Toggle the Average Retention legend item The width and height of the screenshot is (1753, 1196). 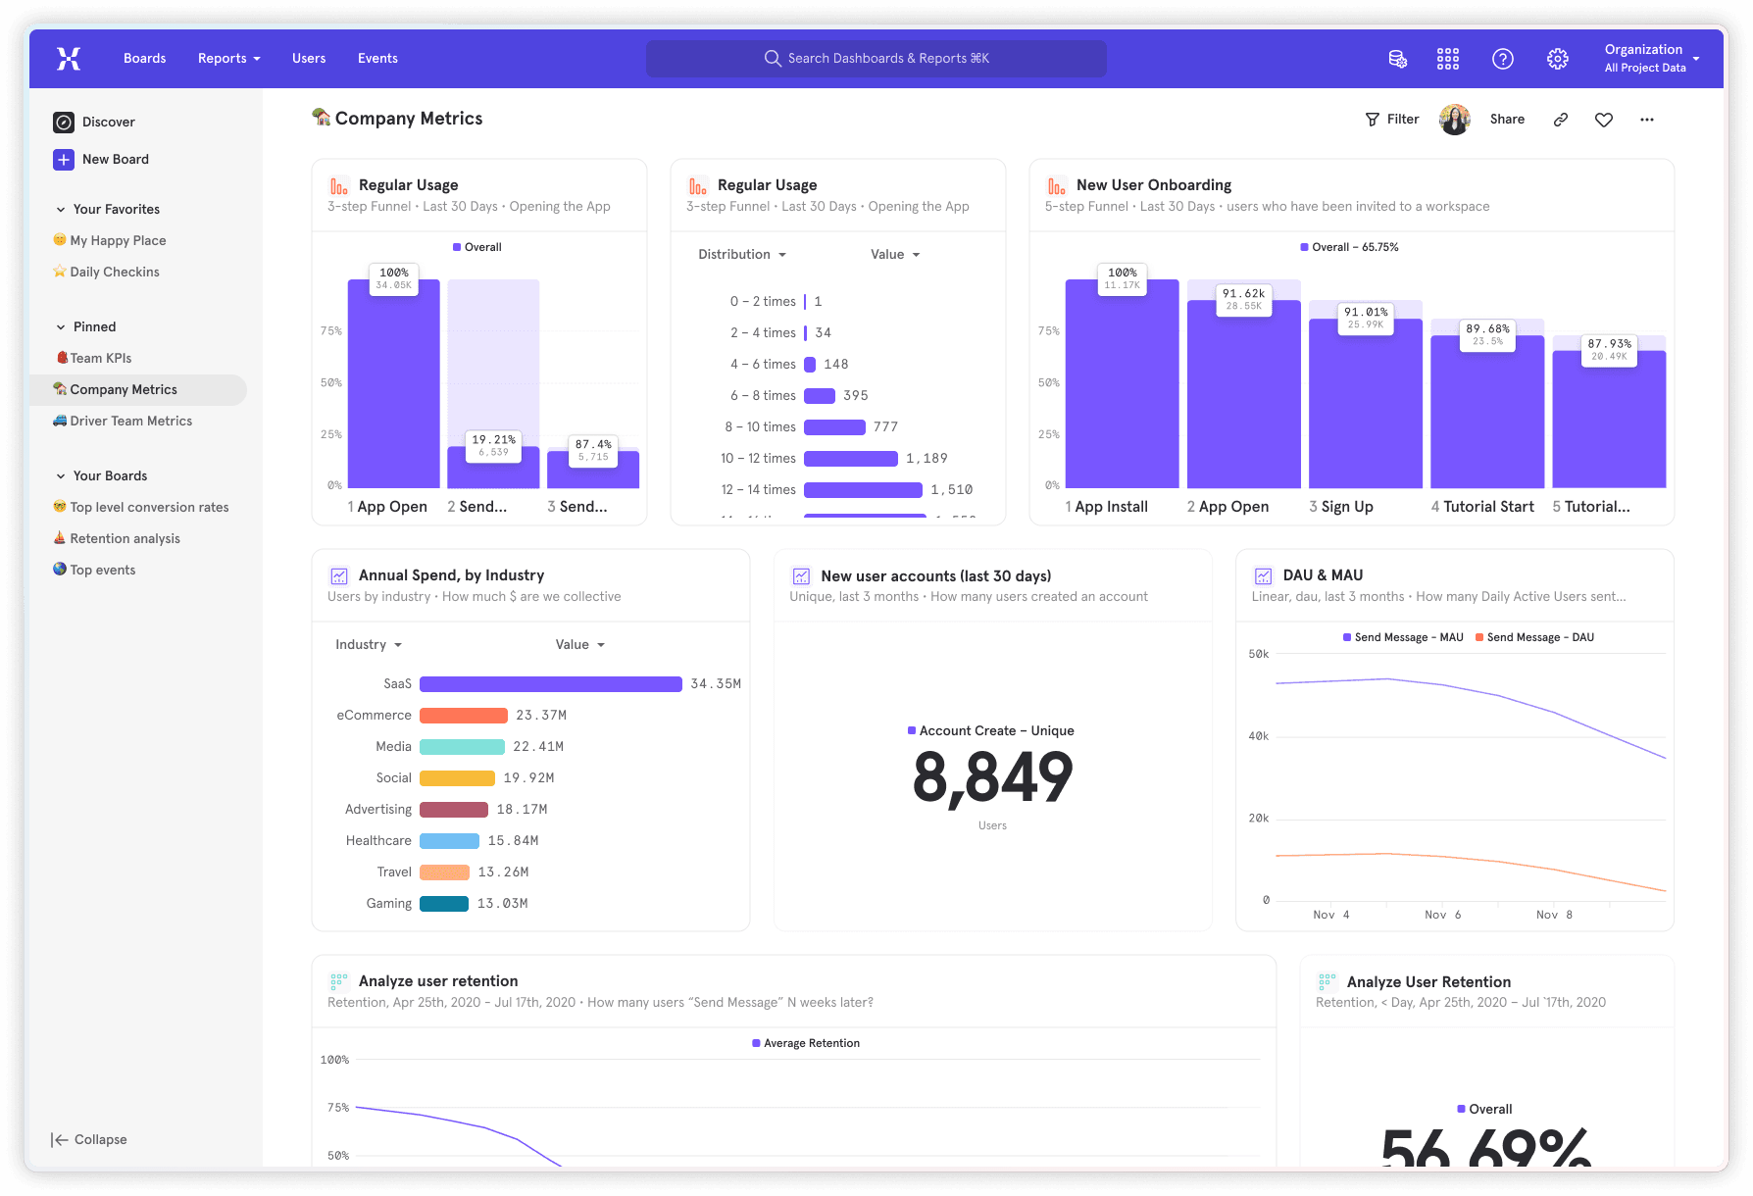[806, 1043]
